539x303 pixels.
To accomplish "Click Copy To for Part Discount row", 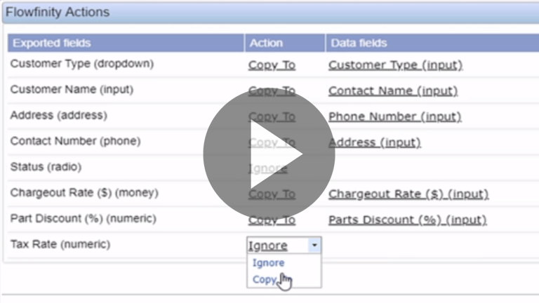I will pyautogui.click(x=272, y=220).
